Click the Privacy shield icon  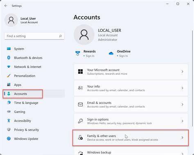[9, 129]
